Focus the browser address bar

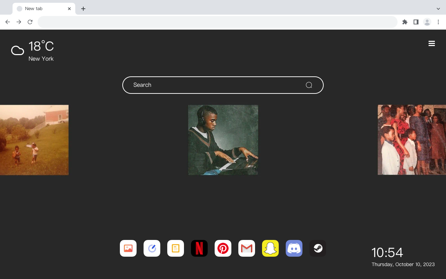217,22
